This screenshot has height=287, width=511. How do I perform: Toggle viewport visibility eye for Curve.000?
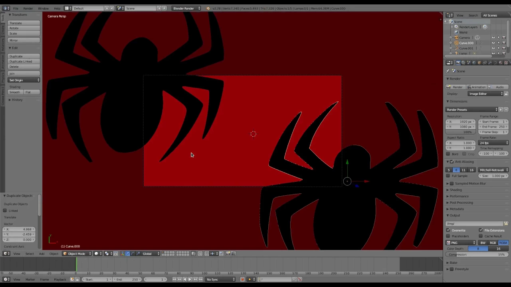tap(493, 43)
